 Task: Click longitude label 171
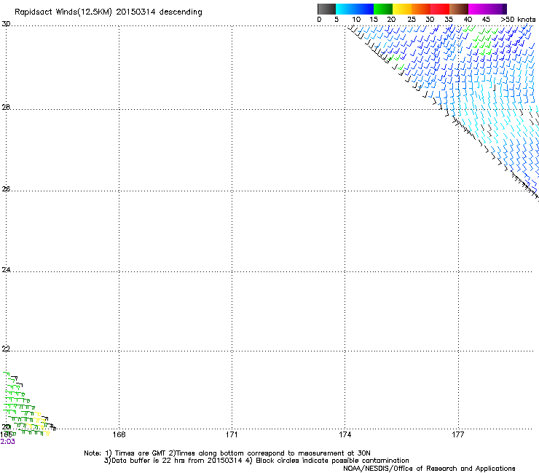tap(232, 435)
